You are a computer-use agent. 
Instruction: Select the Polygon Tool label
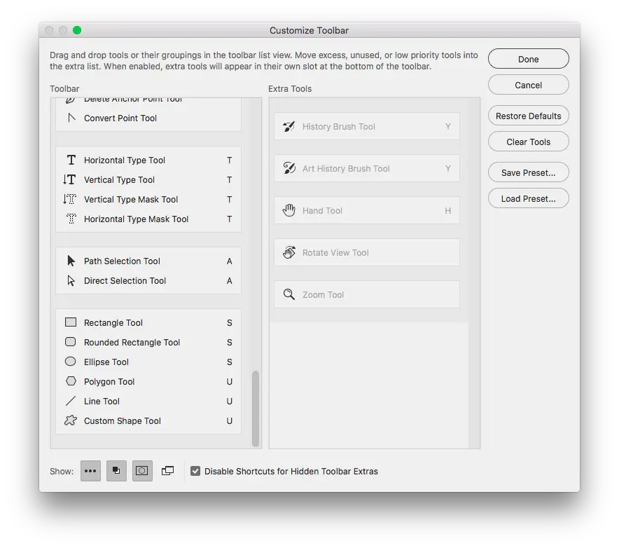(x=109, y=382)
